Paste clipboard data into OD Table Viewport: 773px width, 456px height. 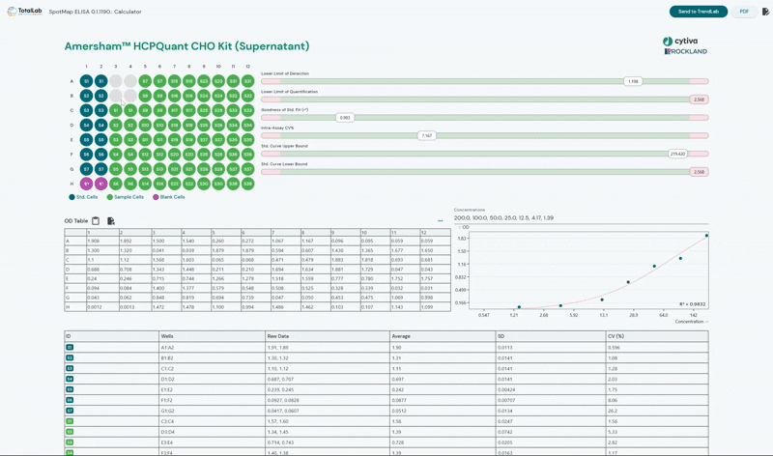96,221
